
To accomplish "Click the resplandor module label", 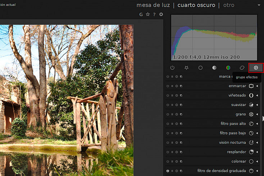I will [237, 152].
